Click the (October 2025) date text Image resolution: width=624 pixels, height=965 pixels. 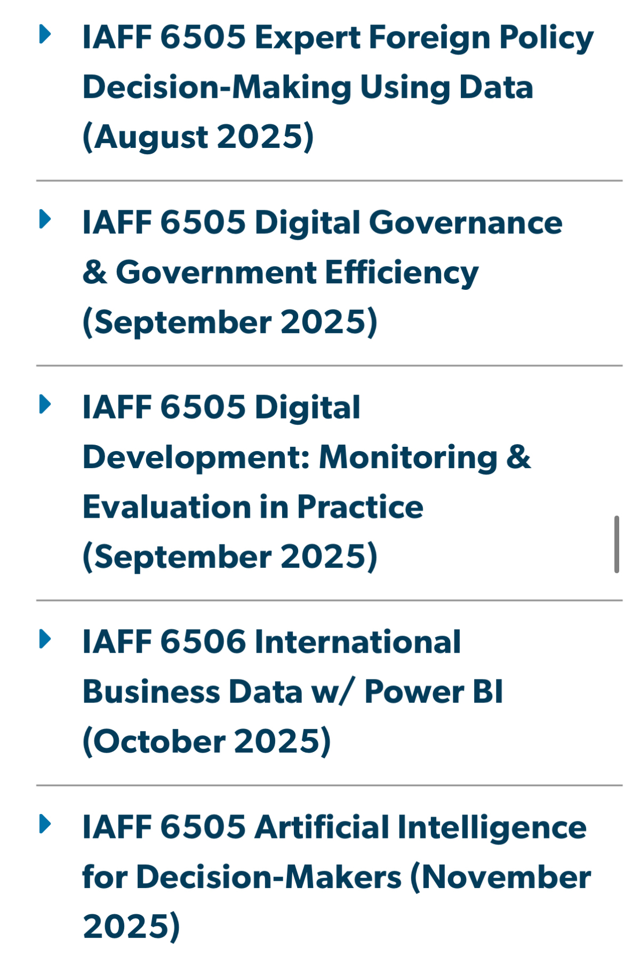pos(207,742)
